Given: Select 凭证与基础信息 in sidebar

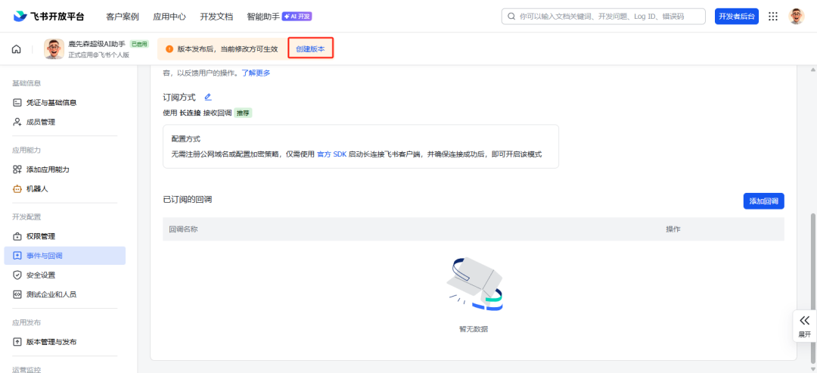Looking at the screenshot, I should pyautogui.click(x=64, y=103).
